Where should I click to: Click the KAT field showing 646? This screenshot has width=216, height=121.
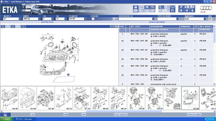[x=211, y=19]
